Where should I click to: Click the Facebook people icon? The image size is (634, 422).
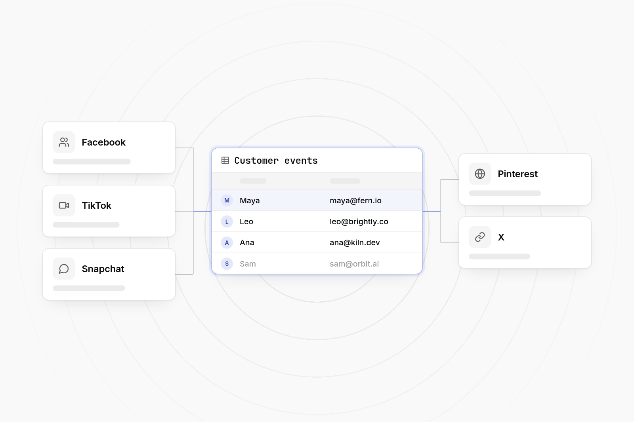(x=64, y=142)
